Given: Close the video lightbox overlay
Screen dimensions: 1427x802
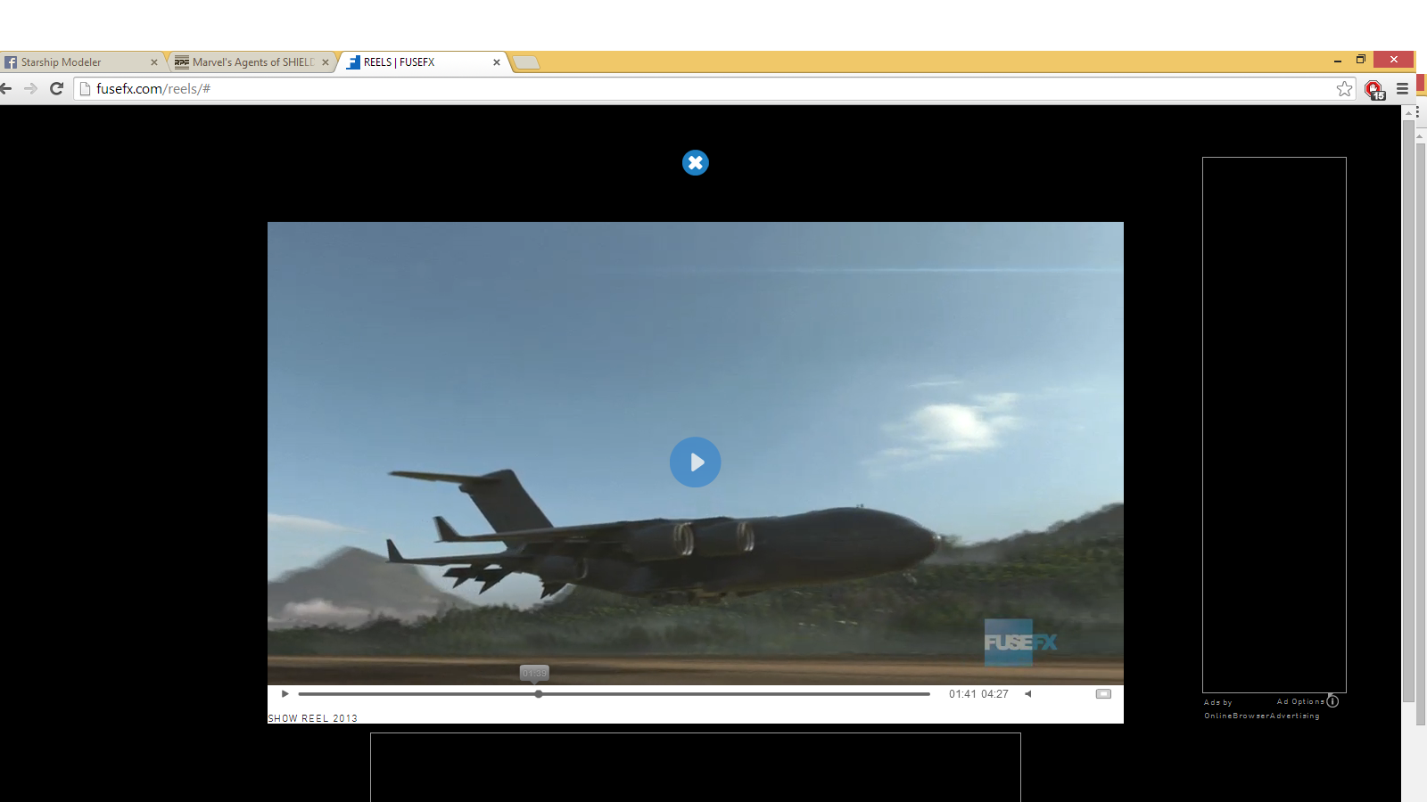Looking at the screenshot, I should [696, 163].
